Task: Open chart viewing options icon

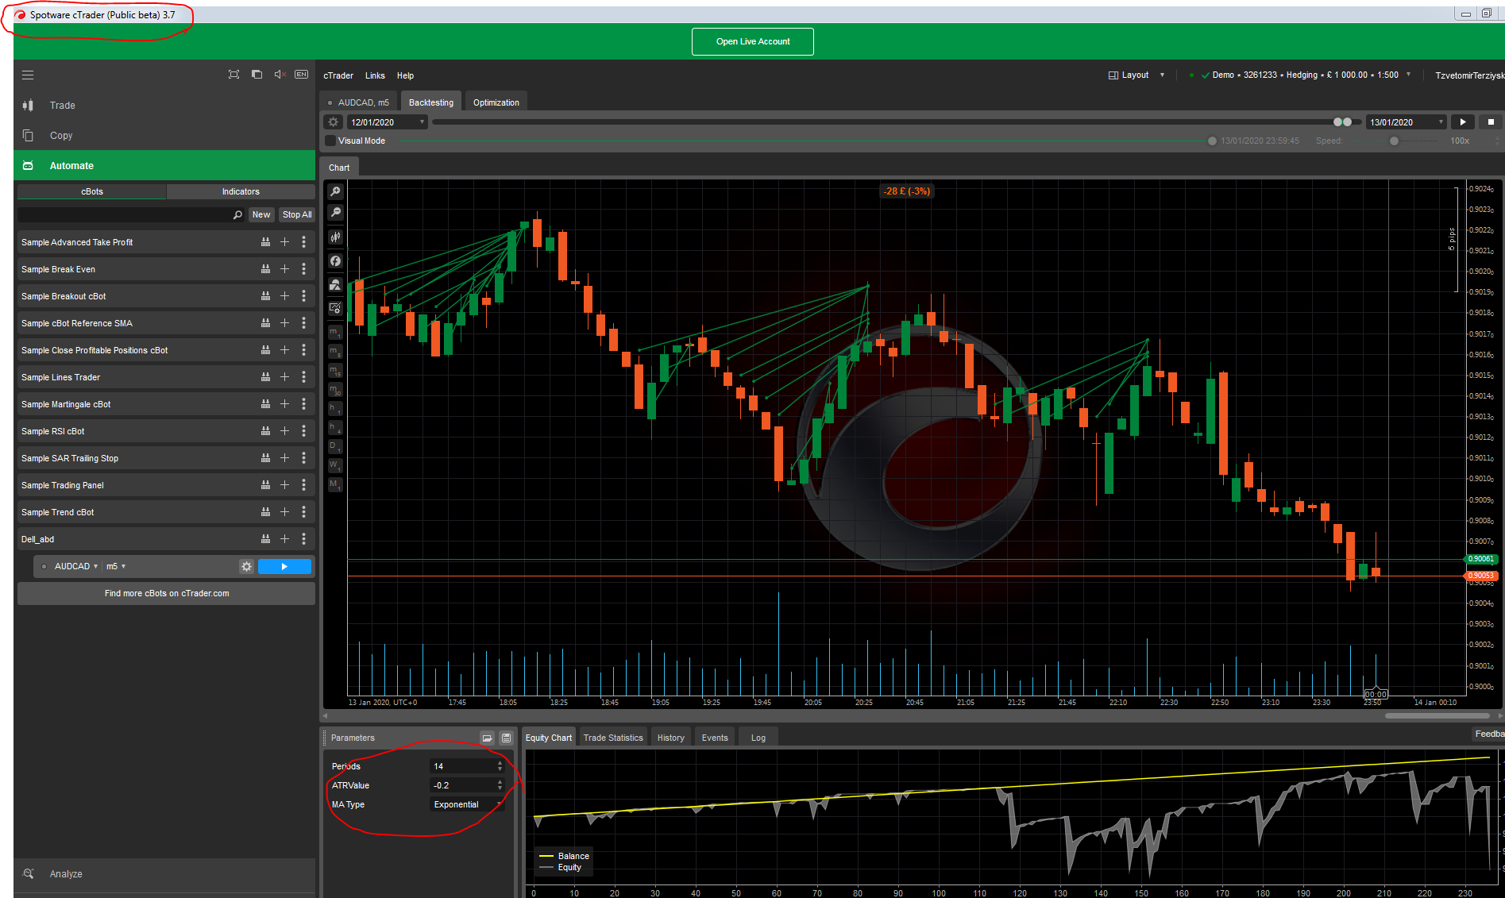Action: [335, 308]
